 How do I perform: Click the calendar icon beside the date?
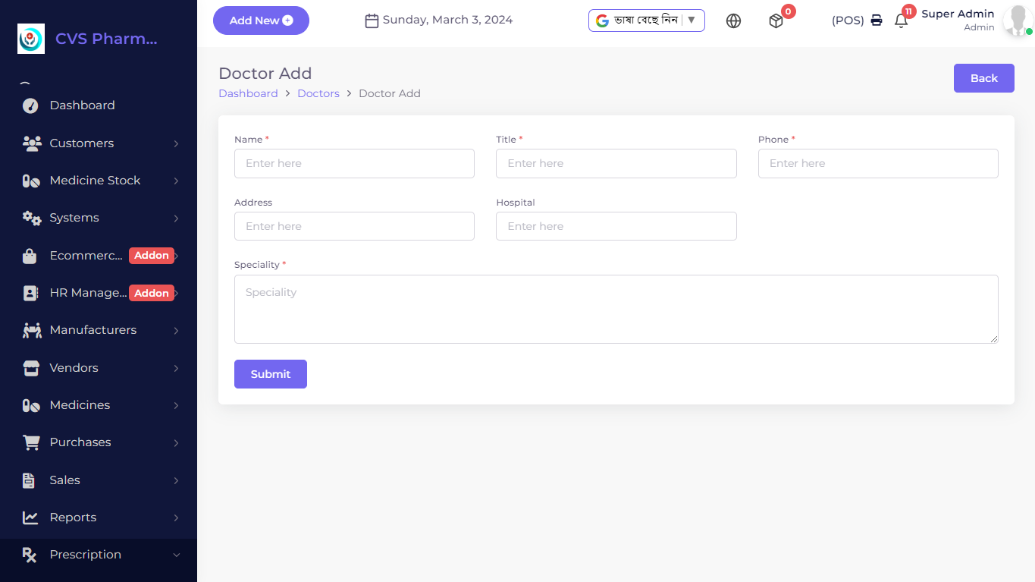pyautogui.click(x=372, y=20)
